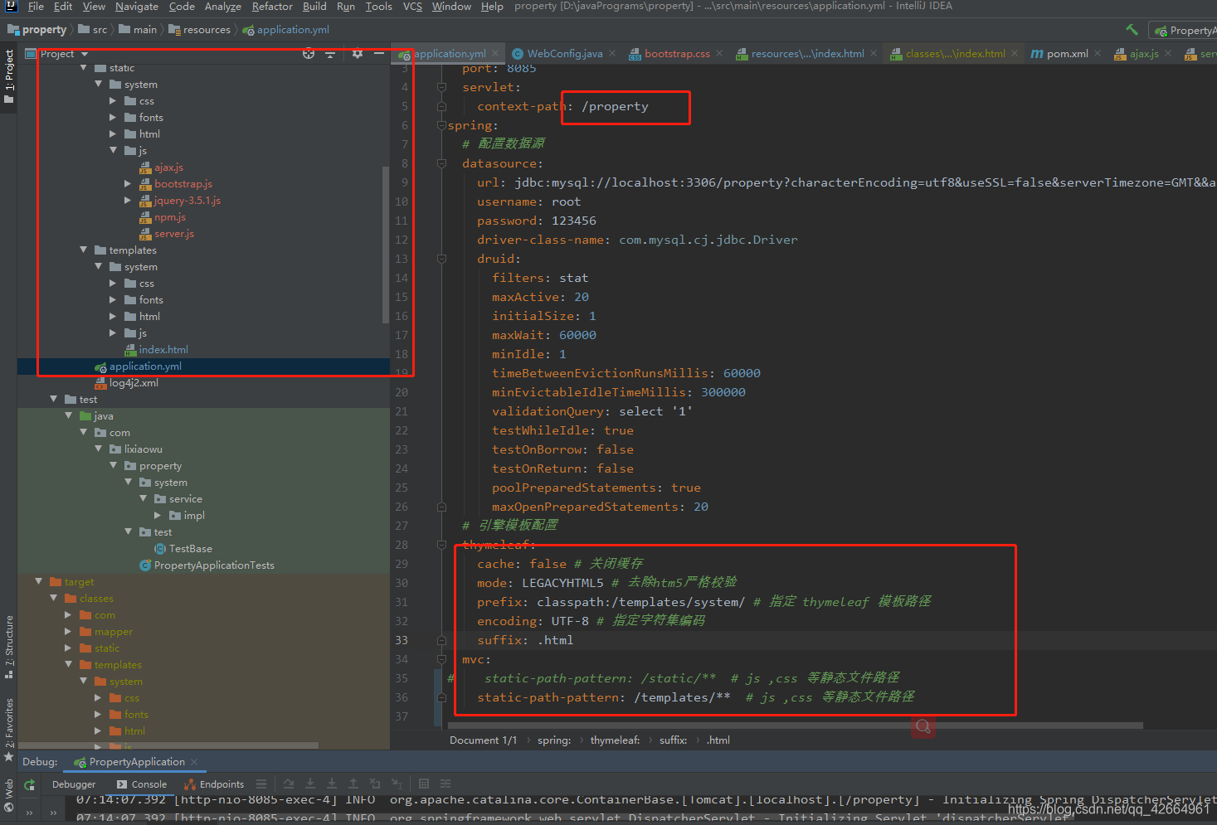Screen dimensions: 1217x825
Task: Switch to ajax.js editor tab
Action: click(1143, 54)
